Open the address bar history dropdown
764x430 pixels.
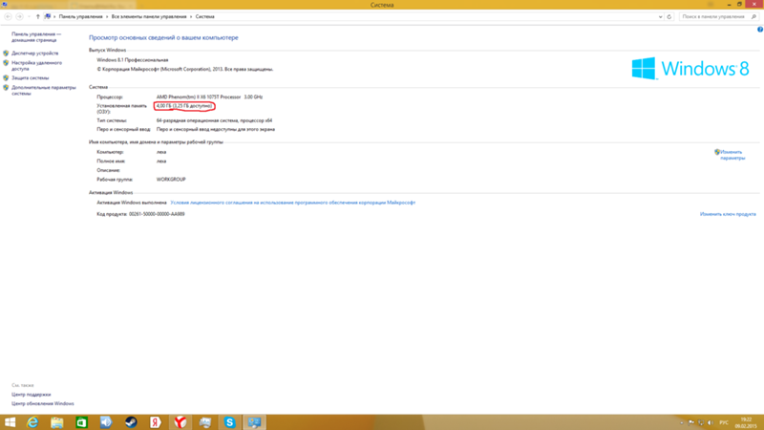(660, 16)
